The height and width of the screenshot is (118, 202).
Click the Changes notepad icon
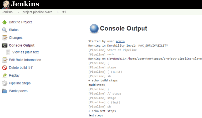click(4, 38)
